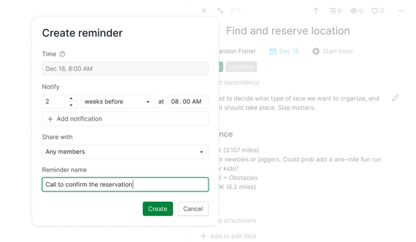This screenshot has height=242, width=416.
Task: Click the Logistics tag
Action: pos(241,67)
